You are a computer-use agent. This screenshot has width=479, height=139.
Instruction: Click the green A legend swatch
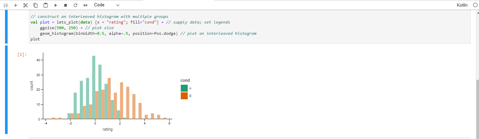pos(184,88)
